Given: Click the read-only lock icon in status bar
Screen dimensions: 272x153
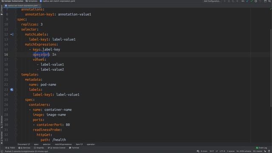Looking at the screenshot, I should click(265, 151).
